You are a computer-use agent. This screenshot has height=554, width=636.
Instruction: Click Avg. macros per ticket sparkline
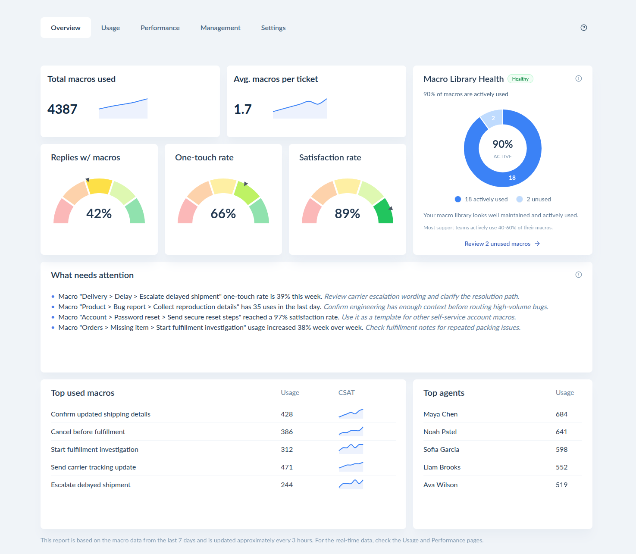tap(300, 108)
